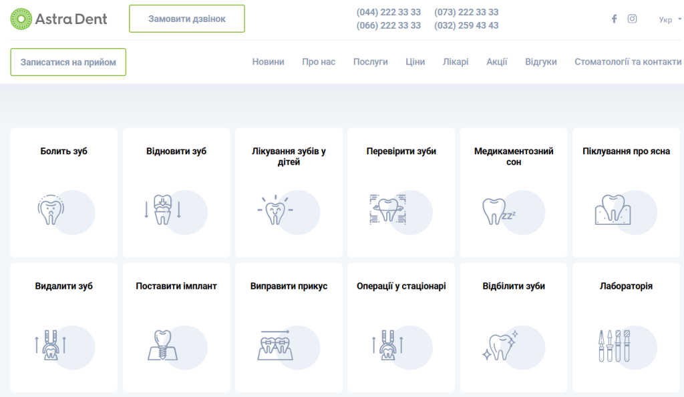This screenshot has width=684, height=397.
Task: Expand the Укр language dropdown
Action: pyautogui.click(x=670, y=19)
